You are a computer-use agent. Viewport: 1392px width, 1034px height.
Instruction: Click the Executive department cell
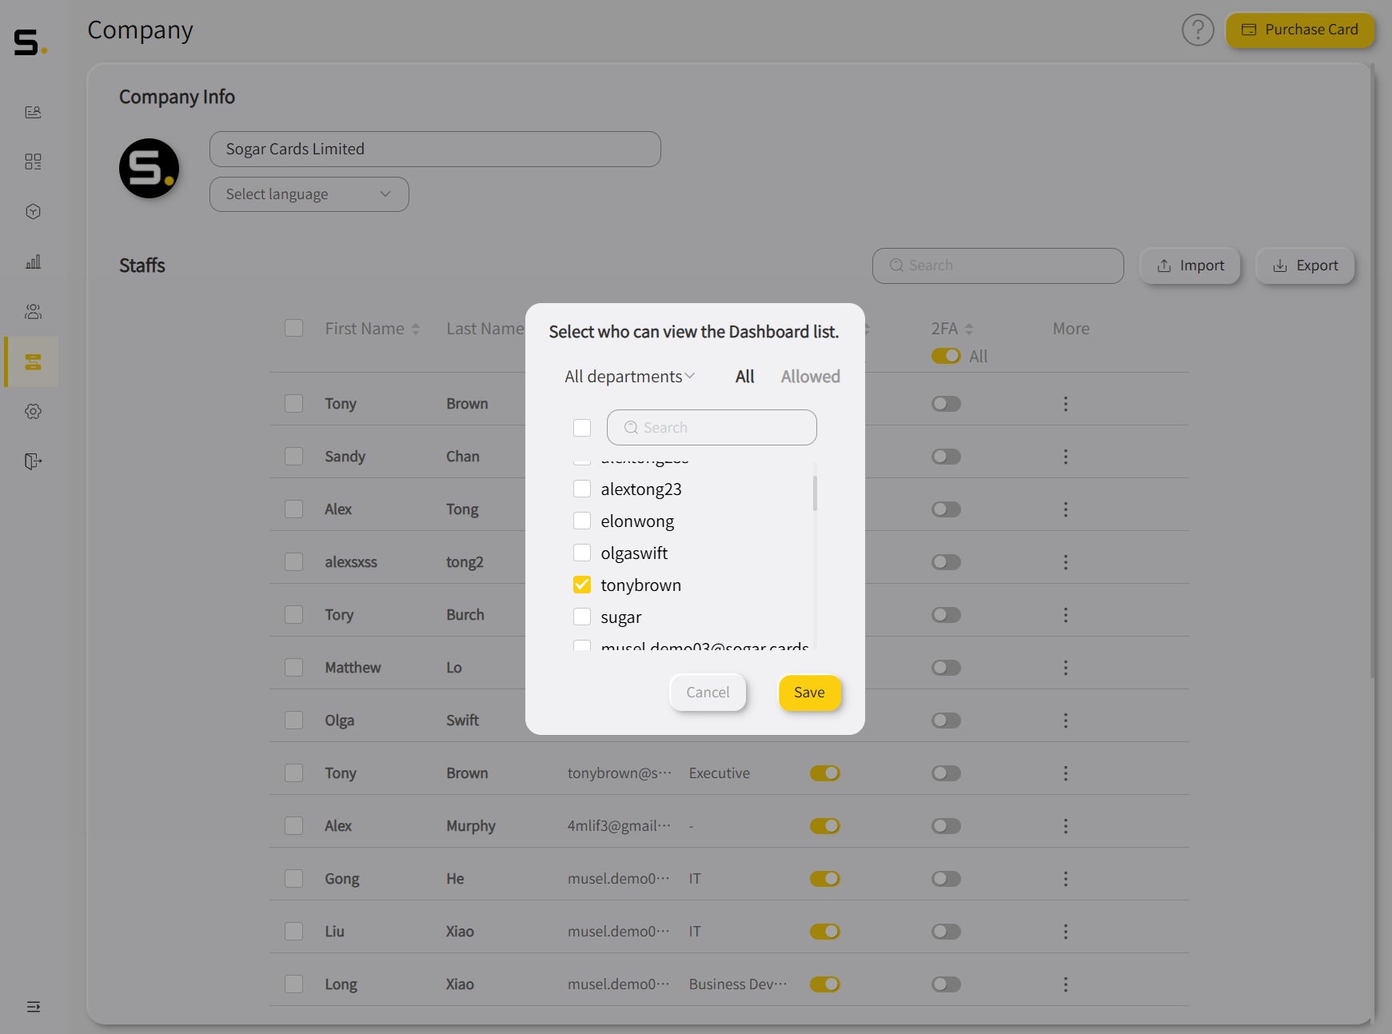(x=720, y=773)
